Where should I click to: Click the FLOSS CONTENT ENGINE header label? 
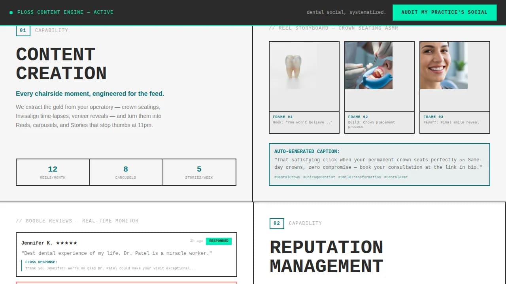click(65, 12)
